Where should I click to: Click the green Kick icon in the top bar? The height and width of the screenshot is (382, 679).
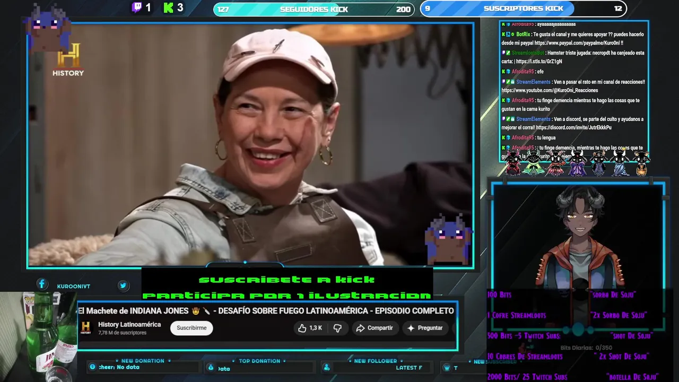click(169, 7)
